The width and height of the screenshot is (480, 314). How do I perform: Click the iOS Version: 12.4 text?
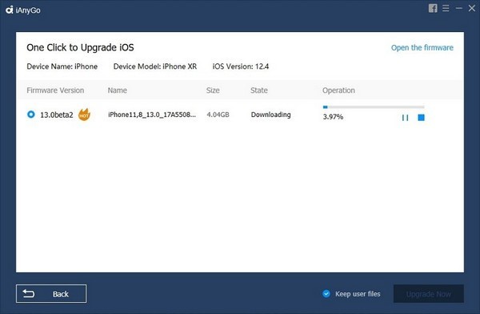[x=241, y=66]
